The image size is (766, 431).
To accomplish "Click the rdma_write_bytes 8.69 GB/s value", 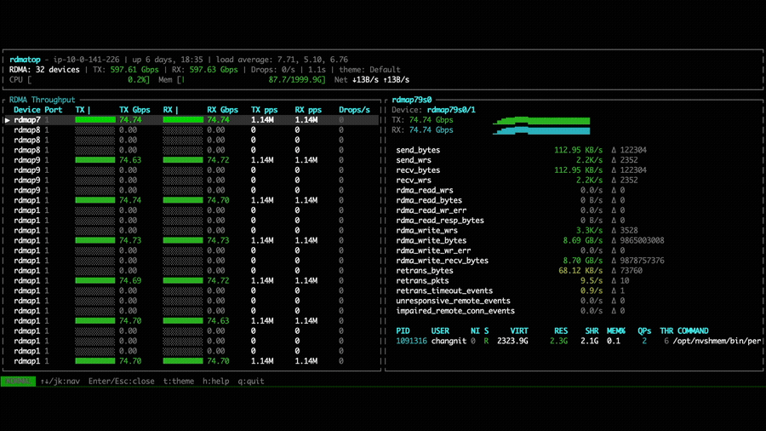I will tap(583, 240).
